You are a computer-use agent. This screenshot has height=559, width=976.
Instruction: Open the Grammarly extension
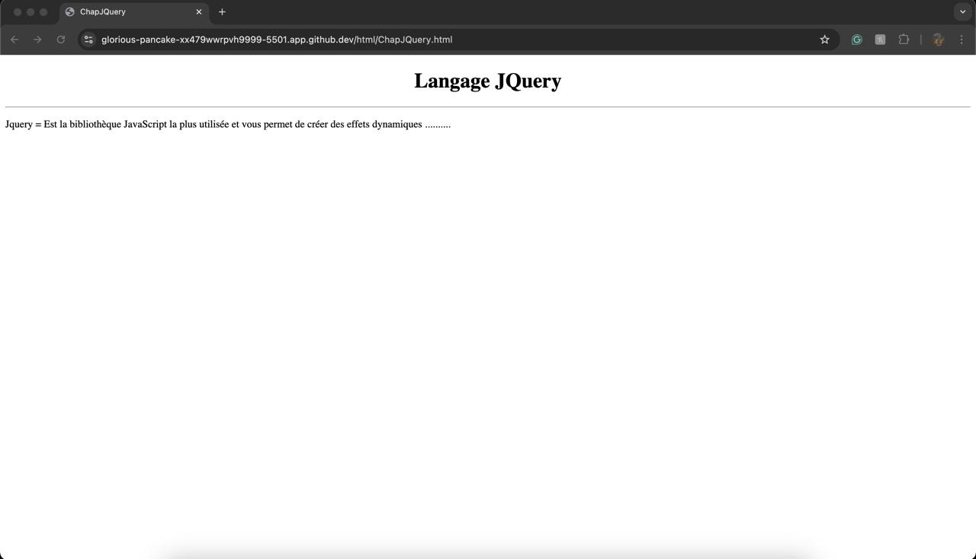tap(856, 40)
